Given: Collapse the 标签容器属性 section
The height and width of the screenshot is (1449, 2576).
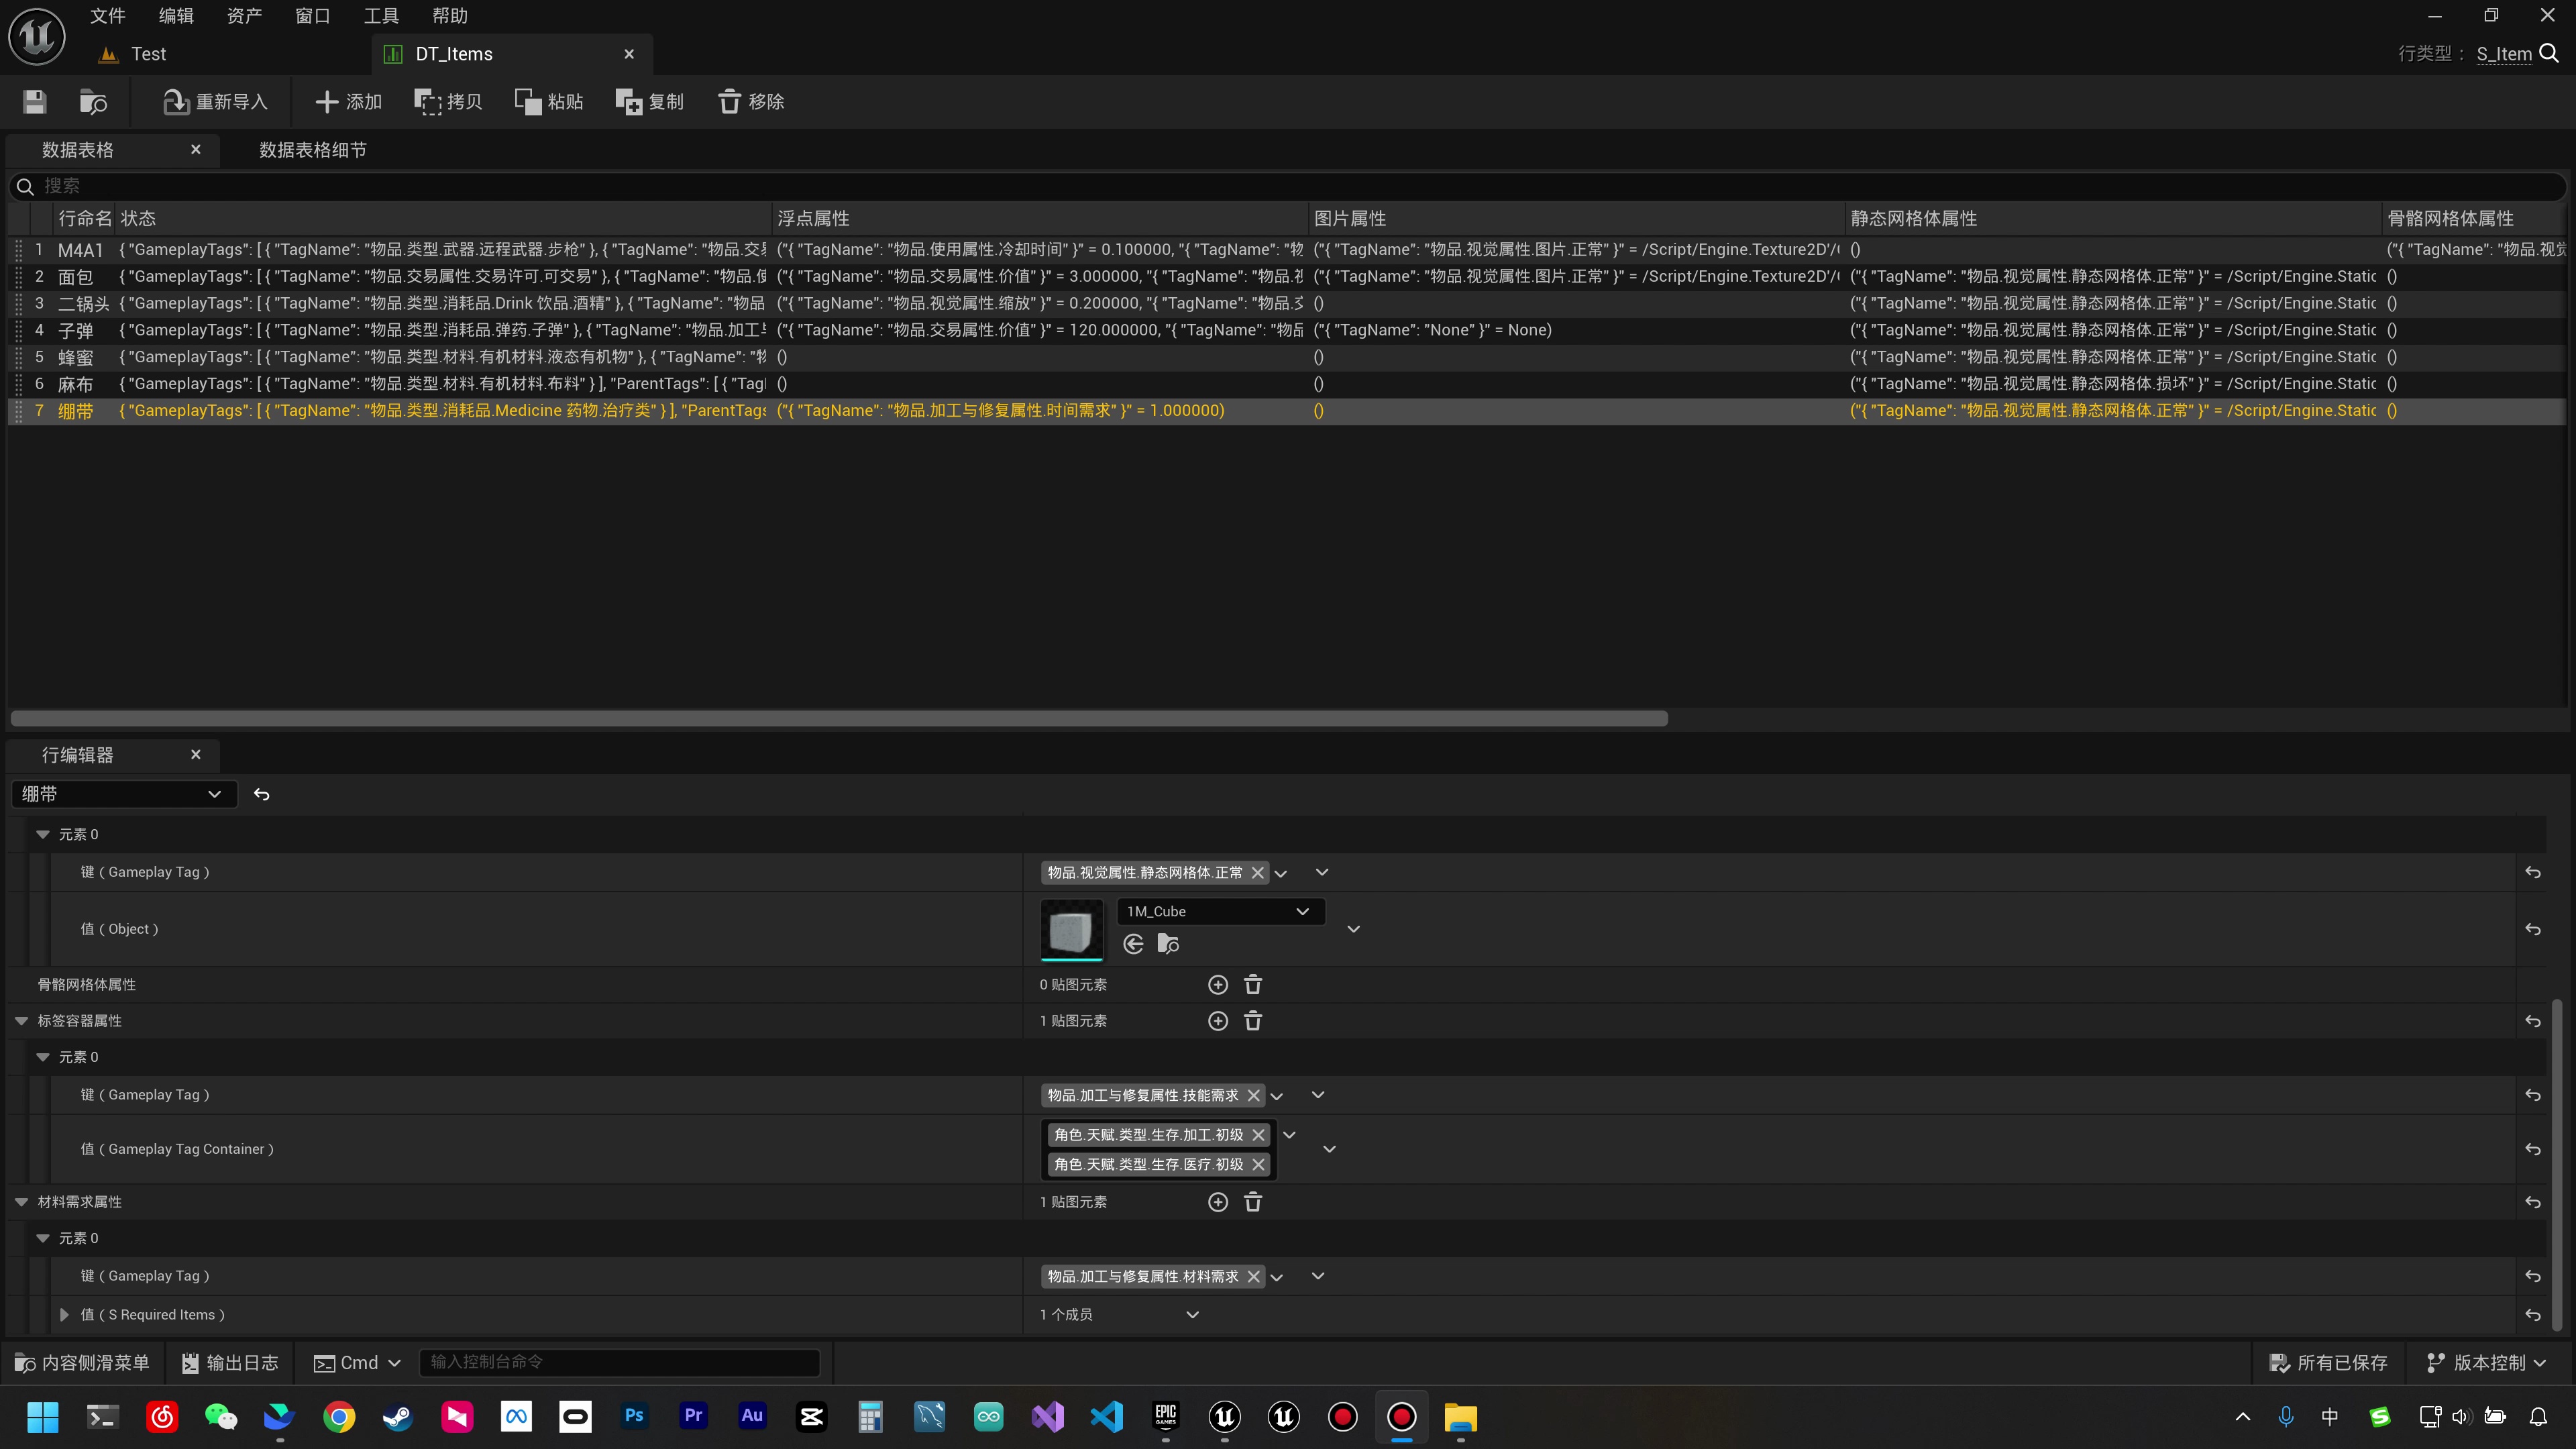Looking at the screenshot, I should pos(21,1021).
